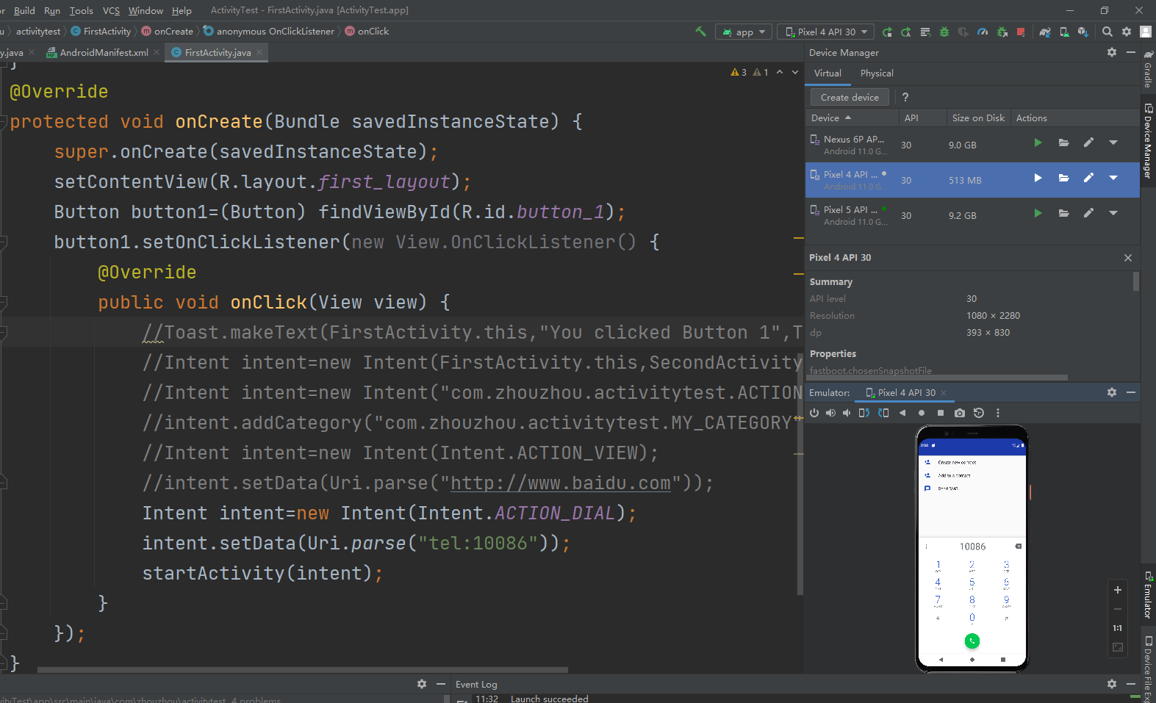1156x703 pixels.
Task: Rotate emulator left icon
Action: pyautogui.click(x=864, y=413)
